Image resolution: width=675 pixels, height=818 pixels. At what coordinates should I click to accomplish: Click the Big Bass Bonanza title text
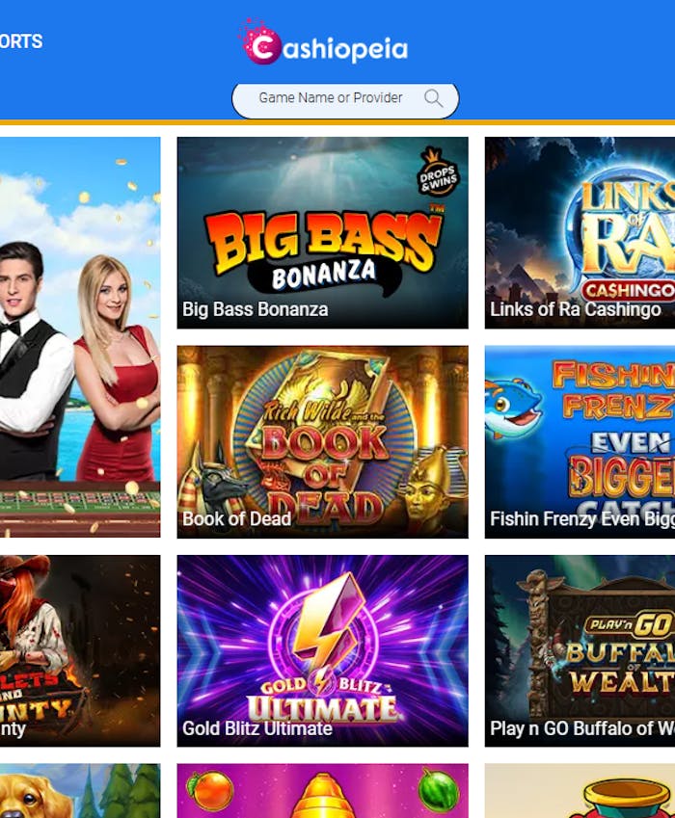point(256,309)
